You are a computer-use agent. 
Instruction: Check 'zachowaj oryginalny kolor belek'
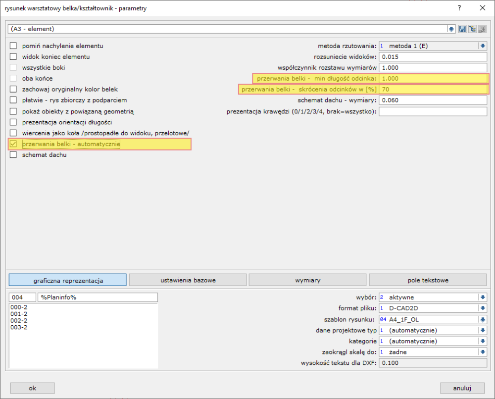click(x=13, y=89)
